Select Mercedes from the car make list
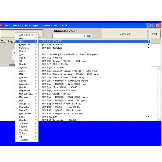Screen dimensions: 162x162 tap(25, 91)
